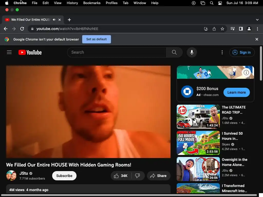Like the video with thumbs up

[121, 176]
